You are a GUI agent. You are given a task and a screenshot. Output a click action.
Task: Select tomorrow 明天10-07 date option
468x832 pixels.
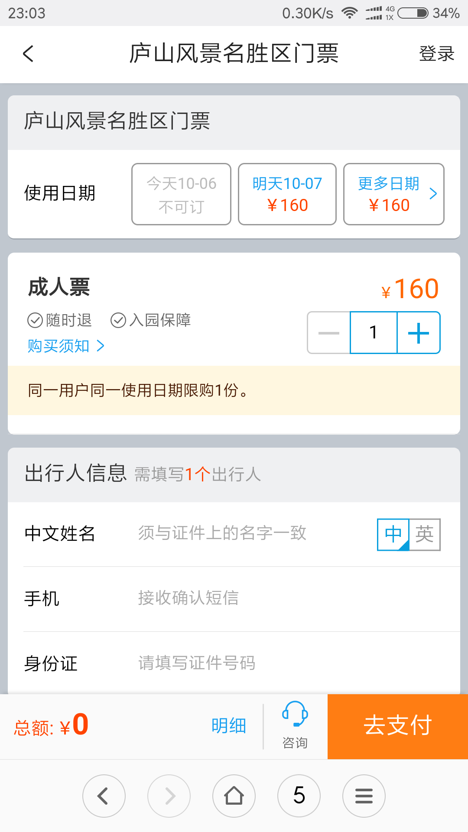287,194
